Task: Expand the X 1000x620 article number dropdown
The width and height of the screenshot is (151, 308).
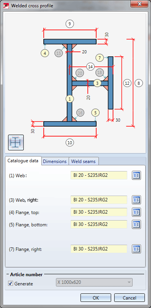Action: (x=94, y=282)
